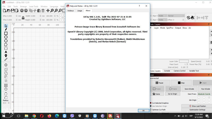Open the Console tab
This screenshot has height=119, width=212.
[167, 71]
